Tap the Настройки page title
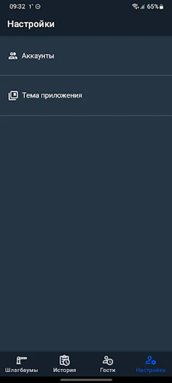The image size is (172, 383). click(x=31, y=24)
